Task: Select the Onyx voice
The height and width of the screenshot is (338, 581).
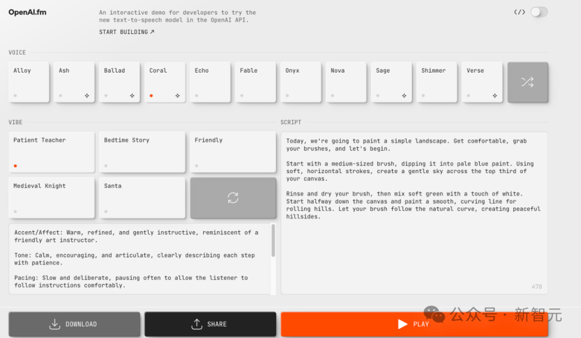Action: 301,82
